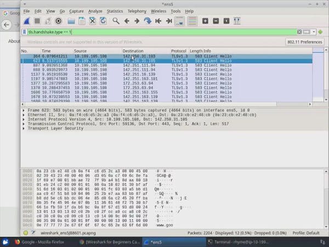Stop the running packet capture
Image resolution: width=329 pixels, height=247 pixels.
(37, 21)
